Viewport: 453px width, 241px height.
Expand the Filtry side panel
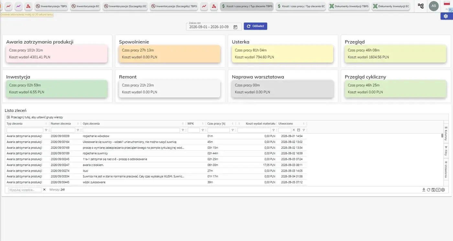[x=446, y=151]
